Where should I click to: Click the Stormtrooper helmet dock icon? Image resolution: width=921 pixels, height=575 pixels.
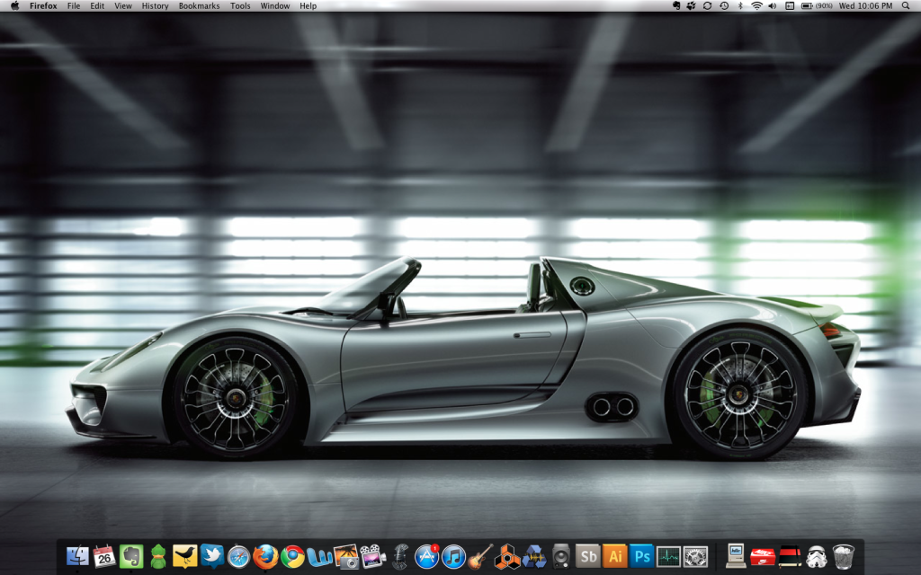click(816, 556)
